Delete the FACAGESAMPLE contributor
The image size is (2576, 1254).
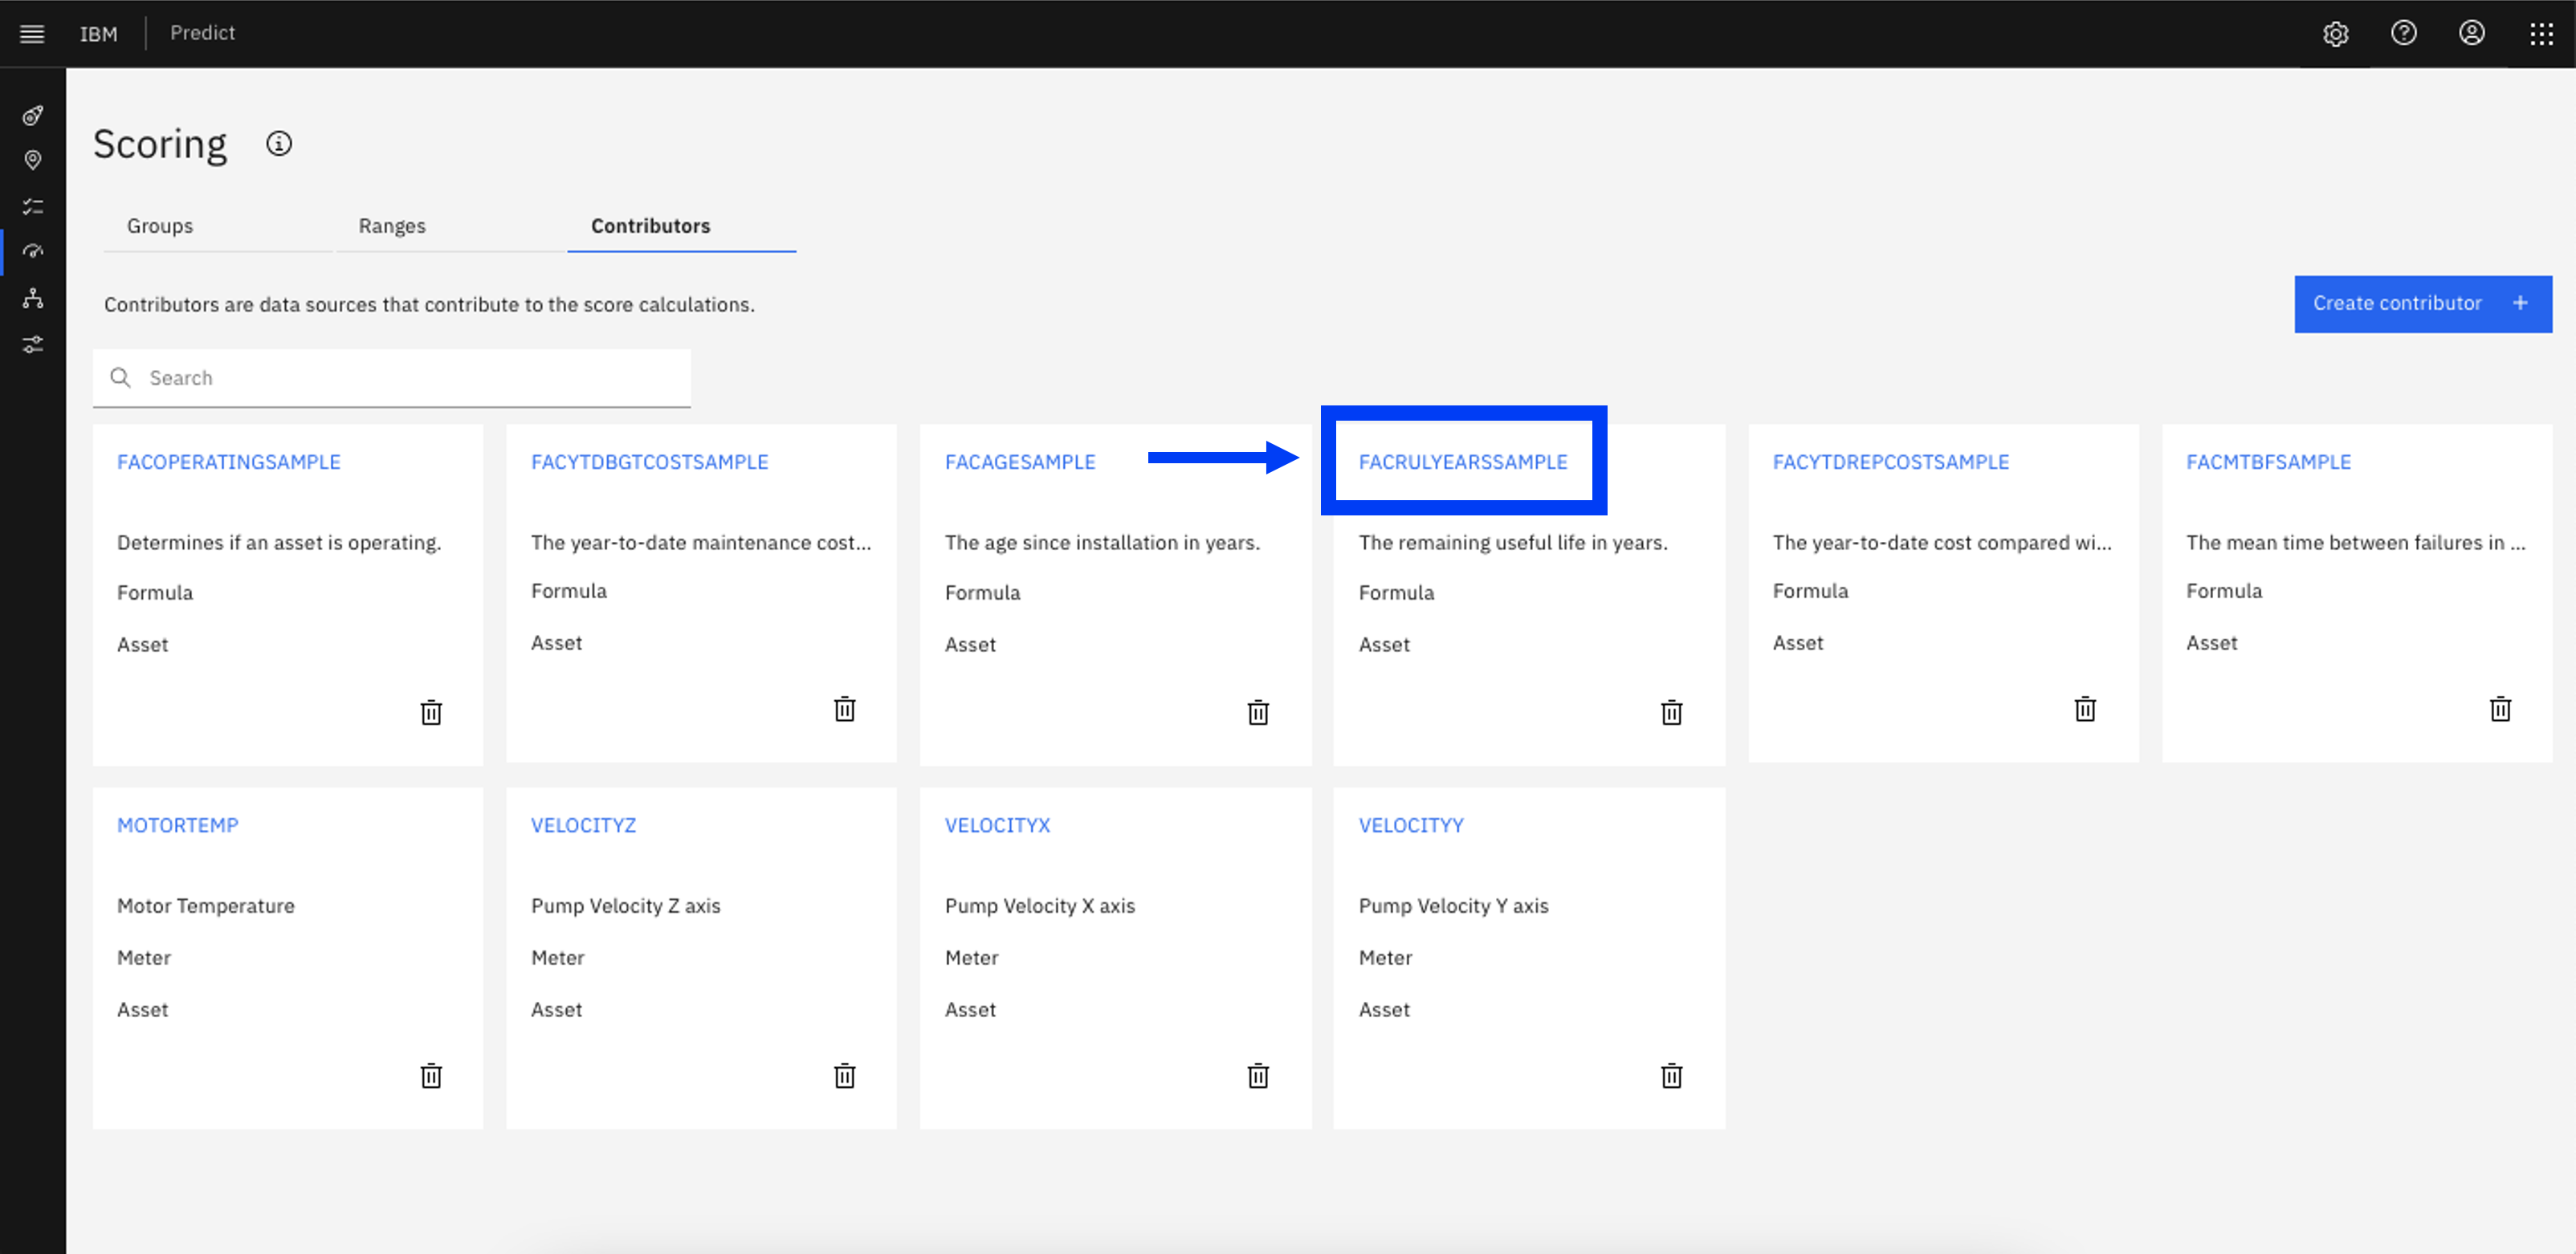[1258, 711]
